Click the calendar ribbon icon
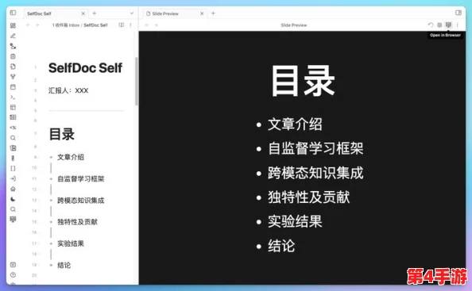This screenshot has height=291, width=472. pos(13,86)
